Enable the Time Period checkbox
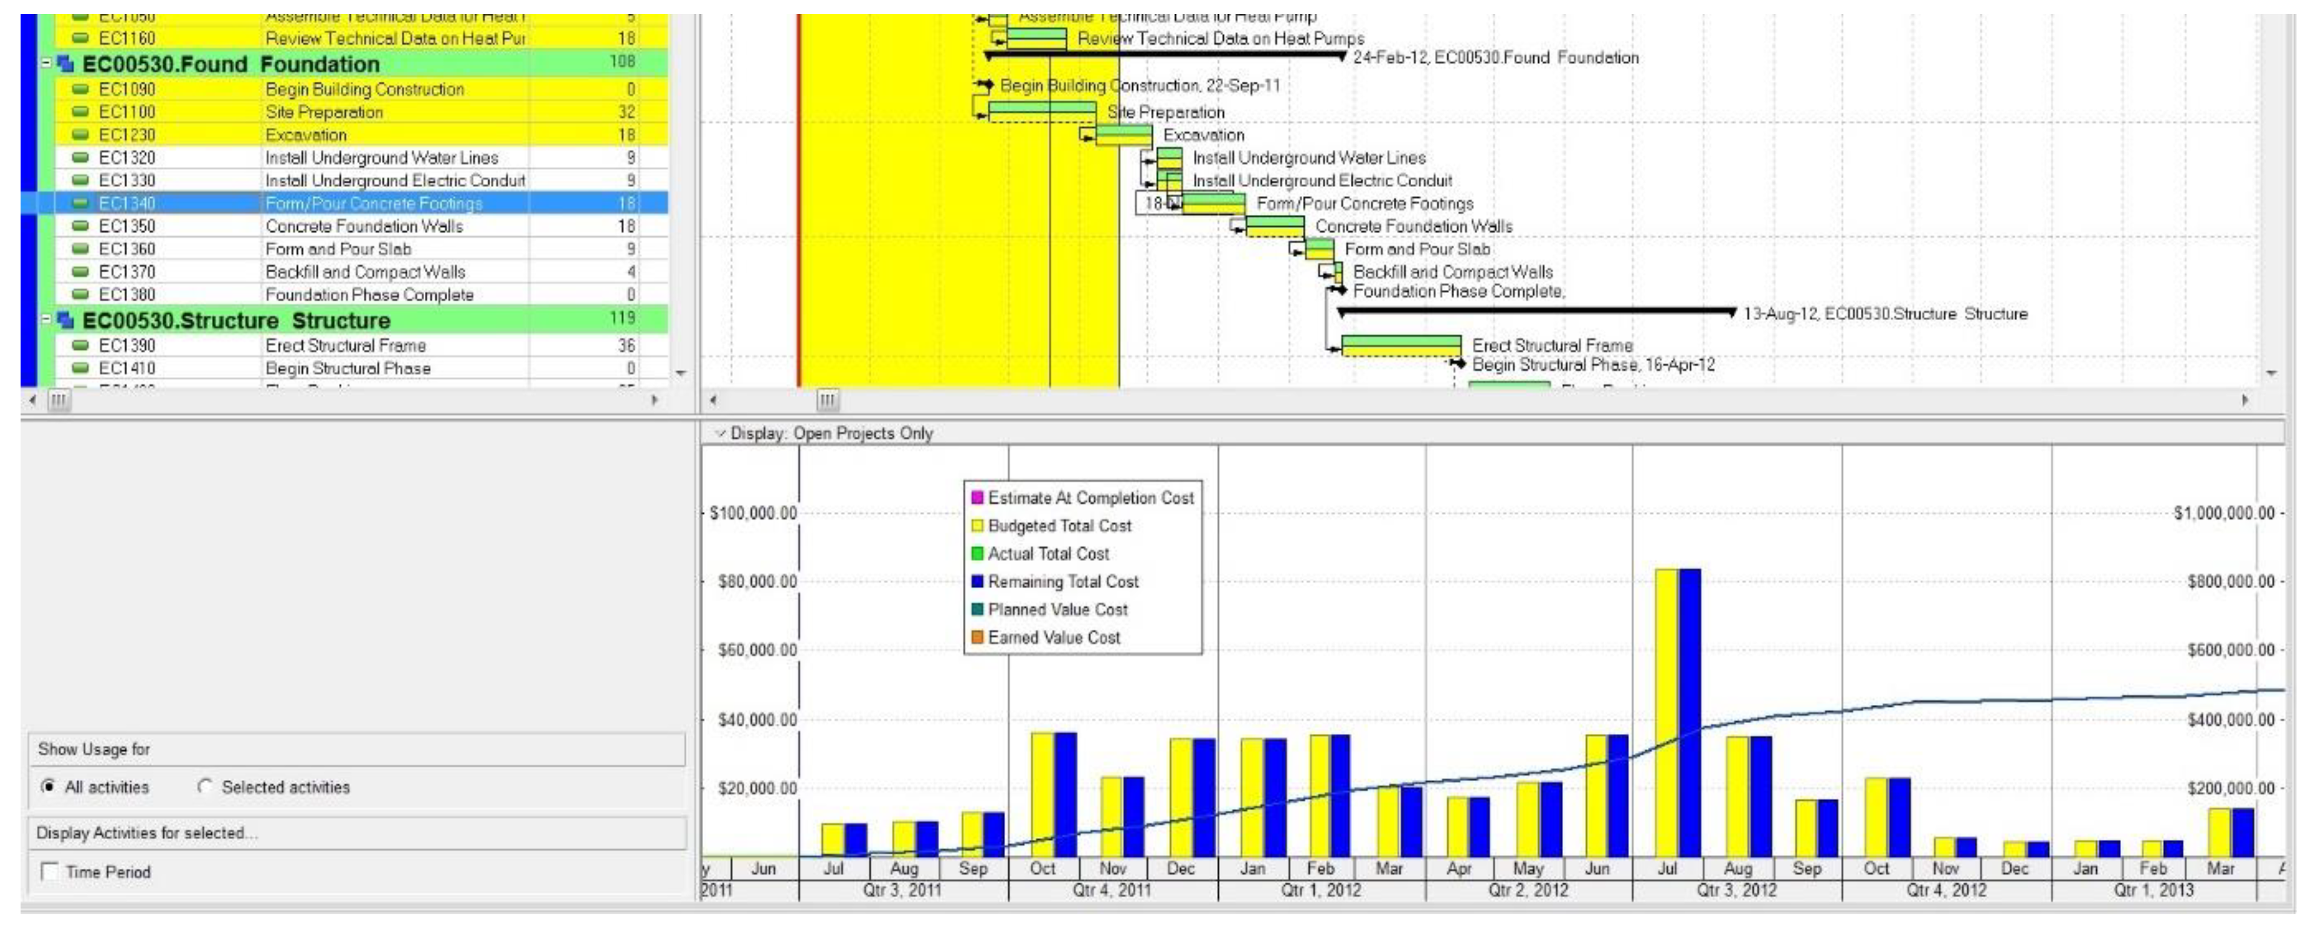Image resolution: width=2322 pixels, height=933 pixels. (50, 872)
